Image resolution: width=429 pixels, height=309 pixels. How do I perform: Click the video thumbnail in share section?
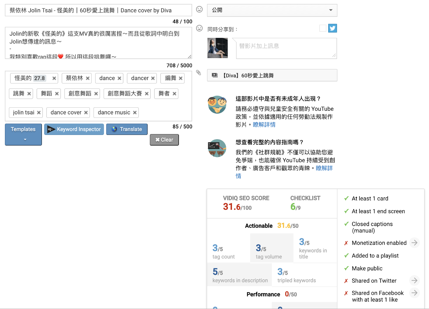click(x=218, y=48)
